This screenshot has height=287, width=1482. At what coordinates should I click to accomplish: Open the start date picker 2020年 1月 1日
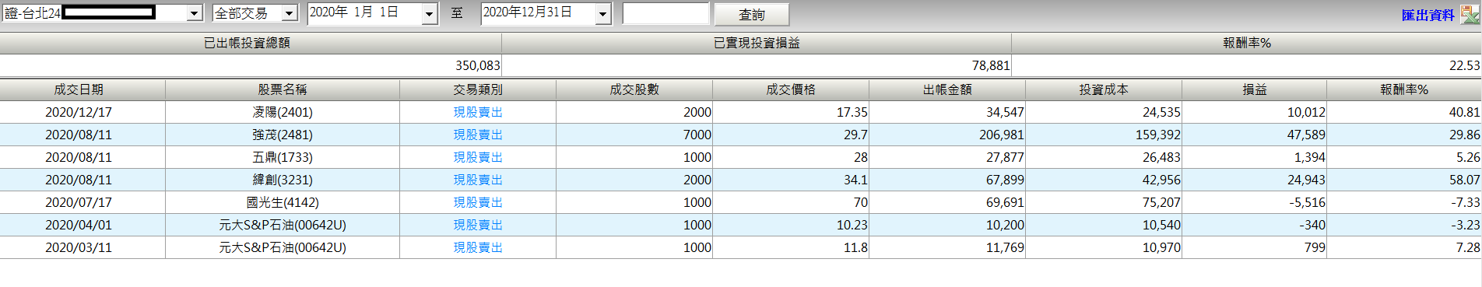[429, 13]
